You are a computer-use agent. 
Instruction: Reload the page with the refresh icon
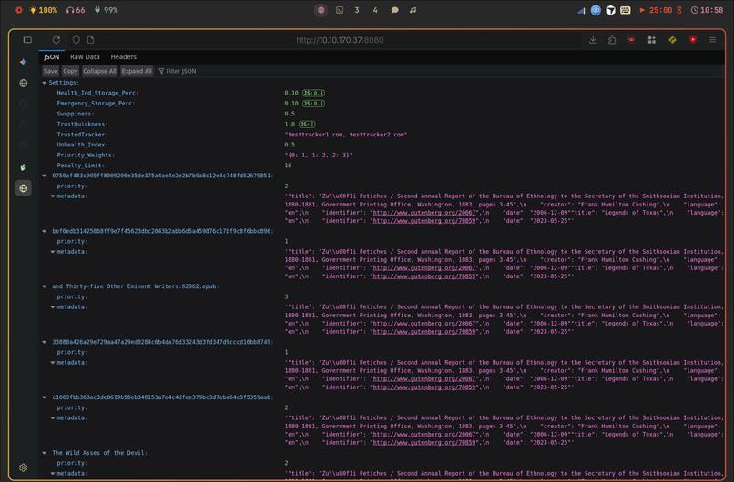[56, 40]
